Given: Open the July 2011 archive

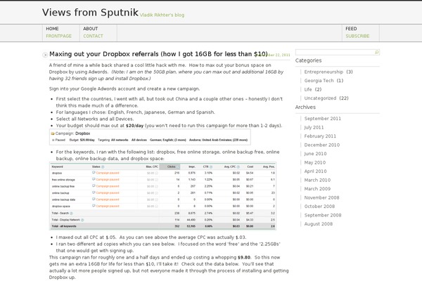Looking at the screenshot, I should 314,127.
